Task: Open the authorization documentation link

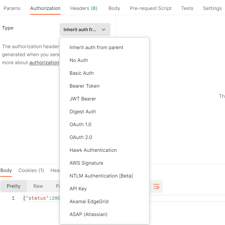Action: 44,63
